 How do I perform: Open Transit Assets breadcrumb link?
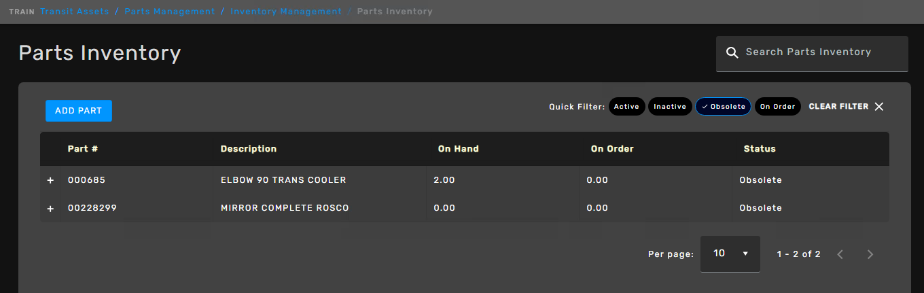(x=75, y=12)
